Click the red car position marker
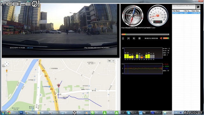The width and height of the screenshot is (204, 115). 59,85
